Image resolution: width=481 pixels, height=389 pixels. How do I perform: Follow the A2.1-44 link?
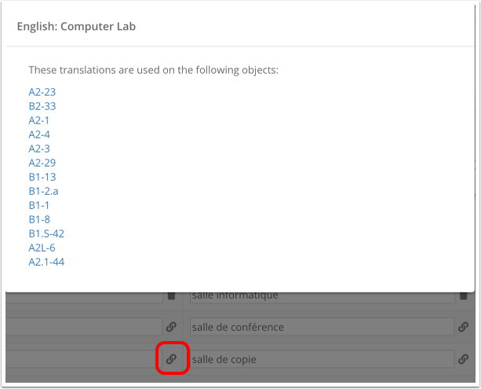pos(46,262)
